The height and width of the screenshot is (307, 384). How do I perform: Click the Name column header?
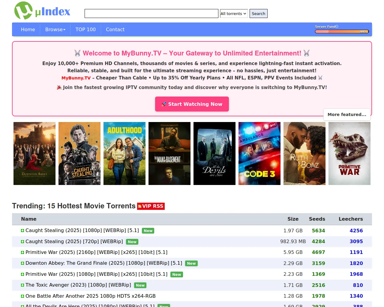pos(29,219)
